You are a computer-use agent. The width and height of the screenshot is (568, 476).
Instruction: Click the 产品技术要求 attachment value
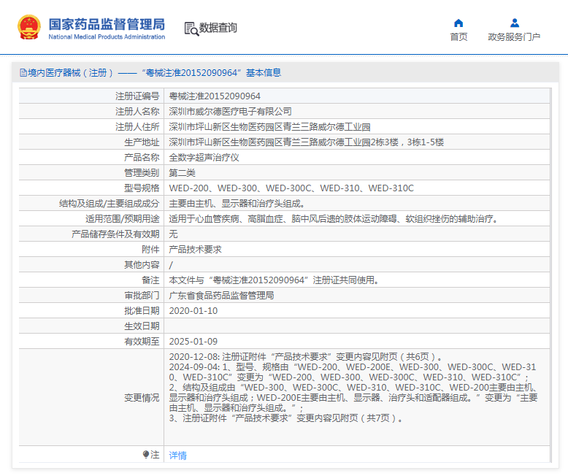tap(195, 250)
